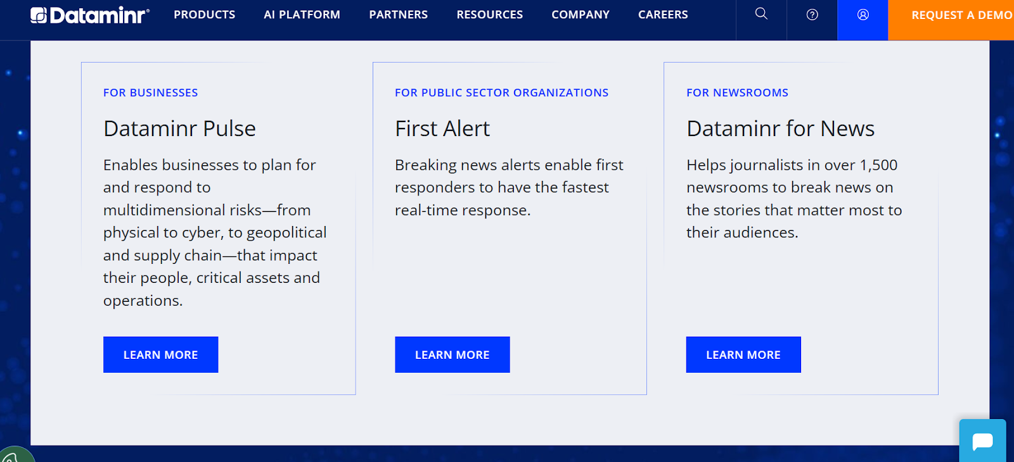This screenshot has height=462, width=1014.
Task: Click the Request a Demo button
Action: (x=951, y=20)
